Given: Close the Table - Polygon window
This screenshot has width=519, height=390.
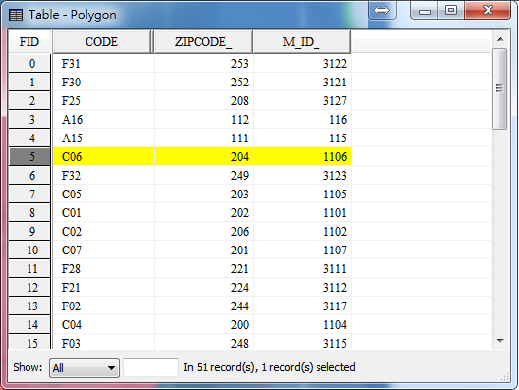Looking at the screenshot, I should click(488, 10).
